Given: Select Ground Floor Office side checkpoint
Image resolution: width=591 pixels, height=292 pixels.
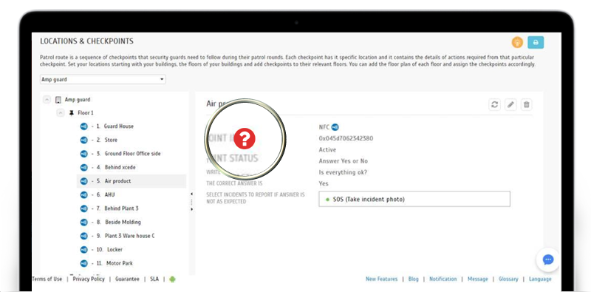Looking at the screenshot, I should click(132, 154).
